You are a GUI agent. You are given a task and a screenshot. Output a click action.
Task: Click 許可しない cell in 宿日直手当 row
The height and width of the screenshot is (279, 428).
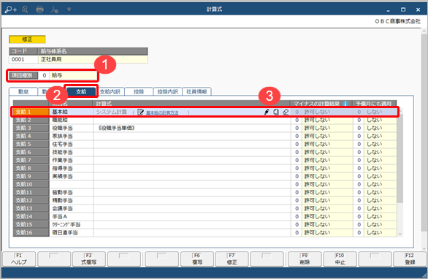pos(327,233)
